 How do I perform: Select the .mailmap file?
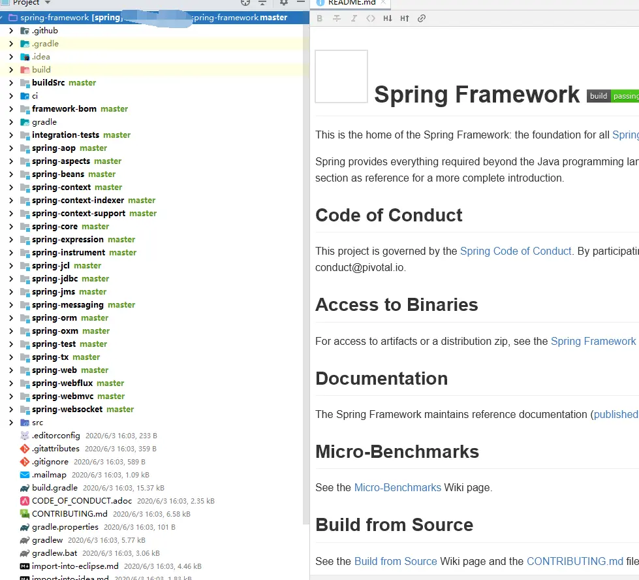pyautogui.click(x=49, y=475)
